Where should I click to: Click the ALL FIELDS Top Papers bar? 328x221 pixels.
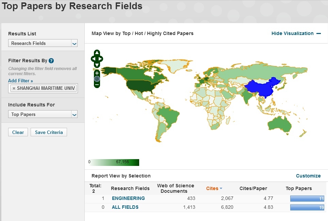tap(307, 207)
